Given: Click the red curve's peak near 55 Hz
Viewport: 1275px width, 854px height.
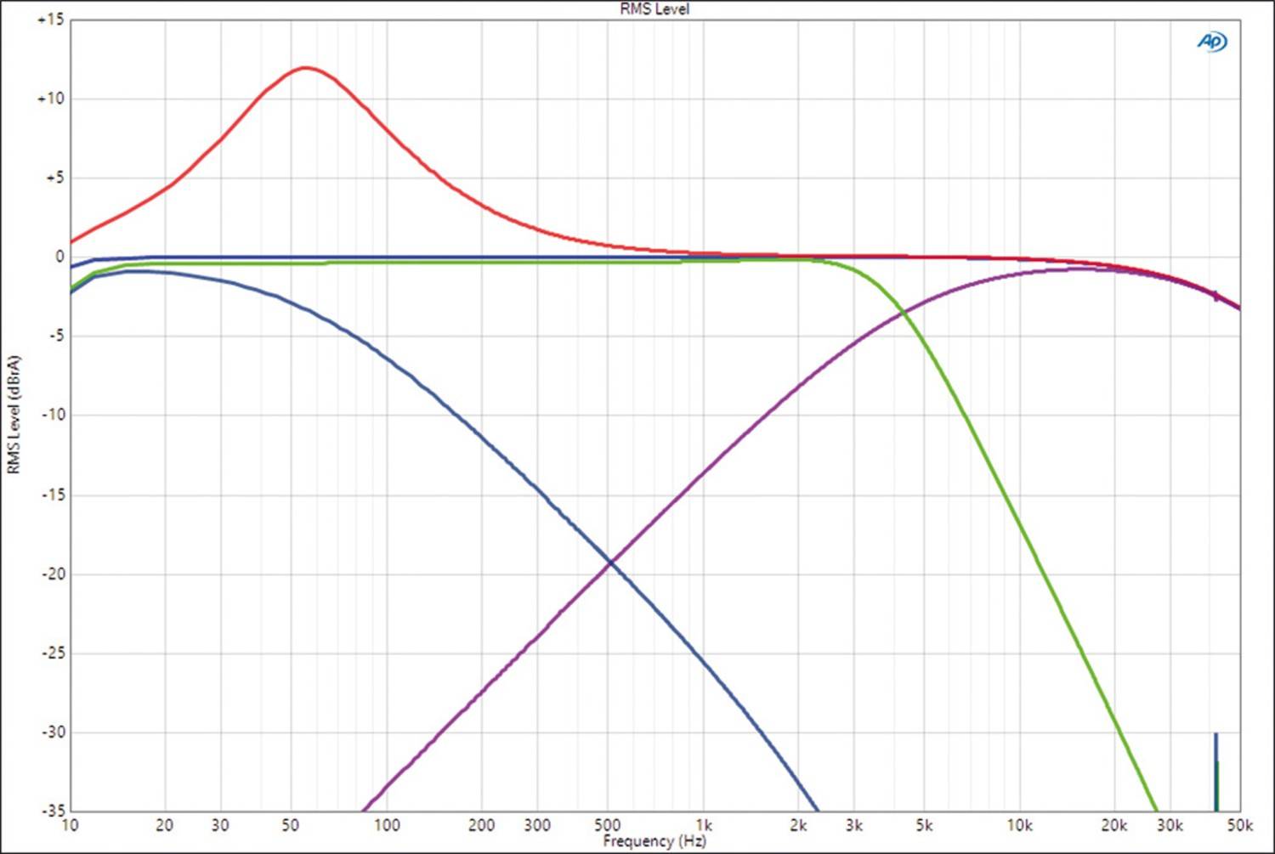Looking at the screenshot, I should coord(304,68).
